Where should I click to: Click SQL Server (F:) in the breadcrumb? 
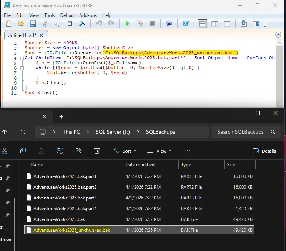(x=113, y=132)
